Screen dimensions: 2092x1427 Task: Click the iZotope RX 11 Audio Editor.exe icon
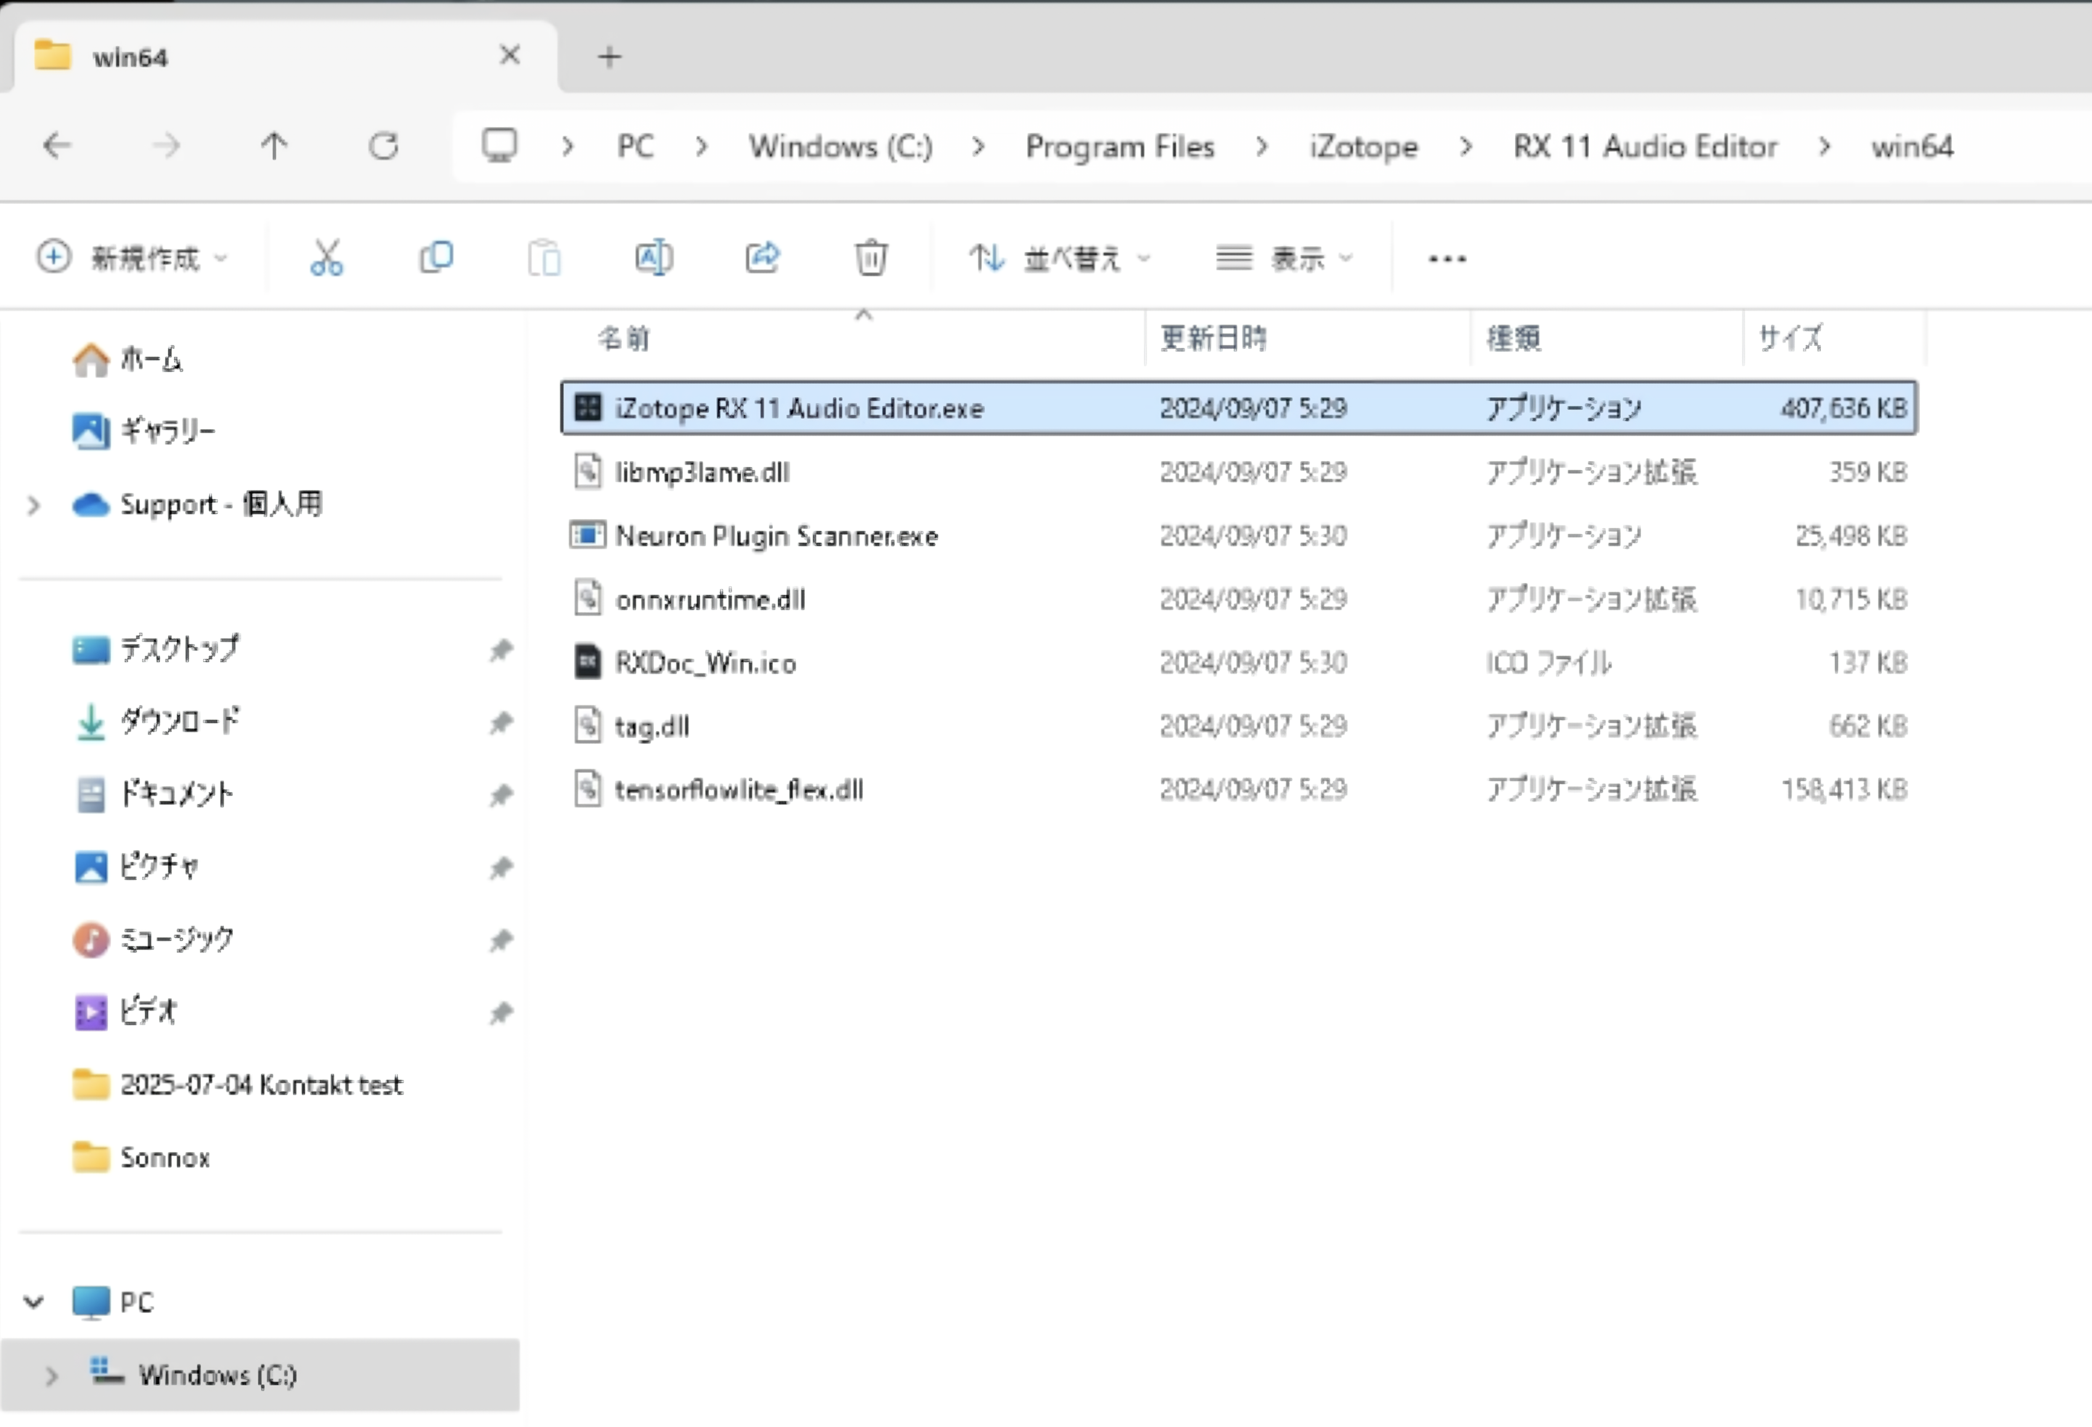[x=588, y=408]
